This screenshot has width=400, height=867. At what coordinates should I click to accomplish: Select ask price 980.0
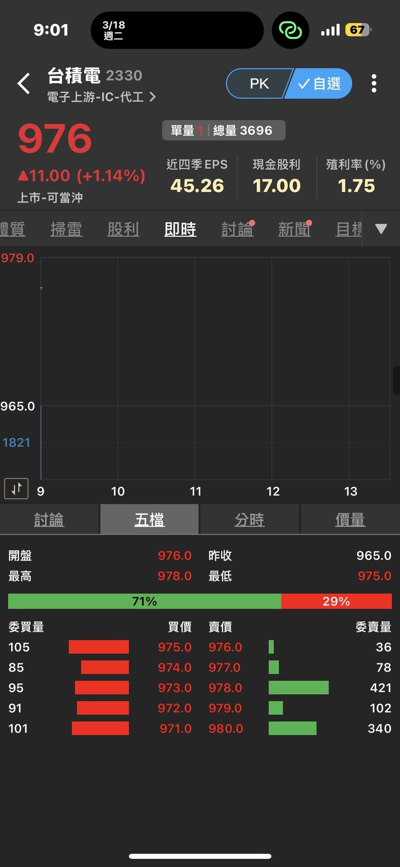(226, 729)
